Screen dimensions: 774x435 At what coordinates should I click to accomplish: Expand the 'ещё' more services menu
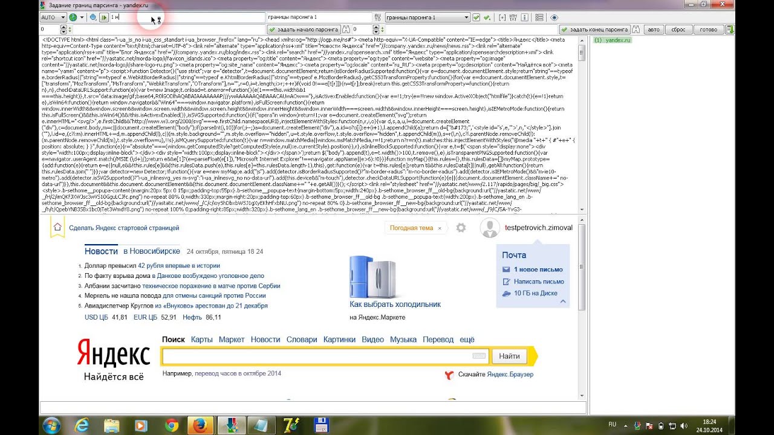(467, 340)
